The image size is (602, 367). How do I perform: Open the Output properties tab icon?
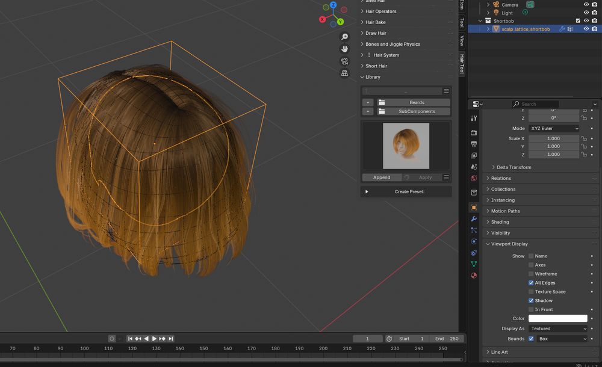[474, 144]
